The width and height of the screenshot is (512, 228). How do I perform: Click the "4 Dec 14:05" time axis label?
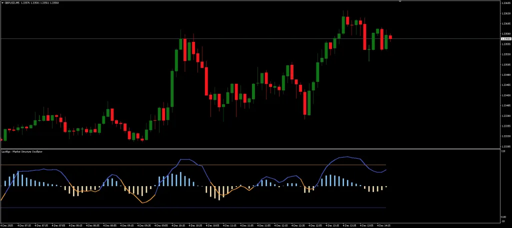(382, 225)
